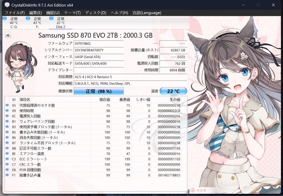Click the blue health circle on Disk 2 tab
The height and width of the screenshot is (196, 283).
click(51, 19)
